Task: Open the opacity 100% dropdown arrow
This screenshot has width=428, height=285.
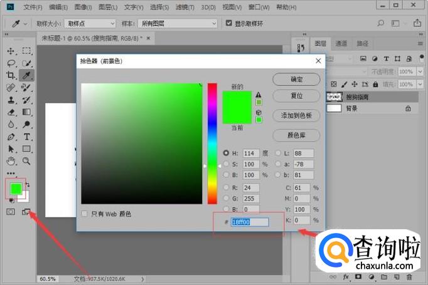Action: (420, 71)
